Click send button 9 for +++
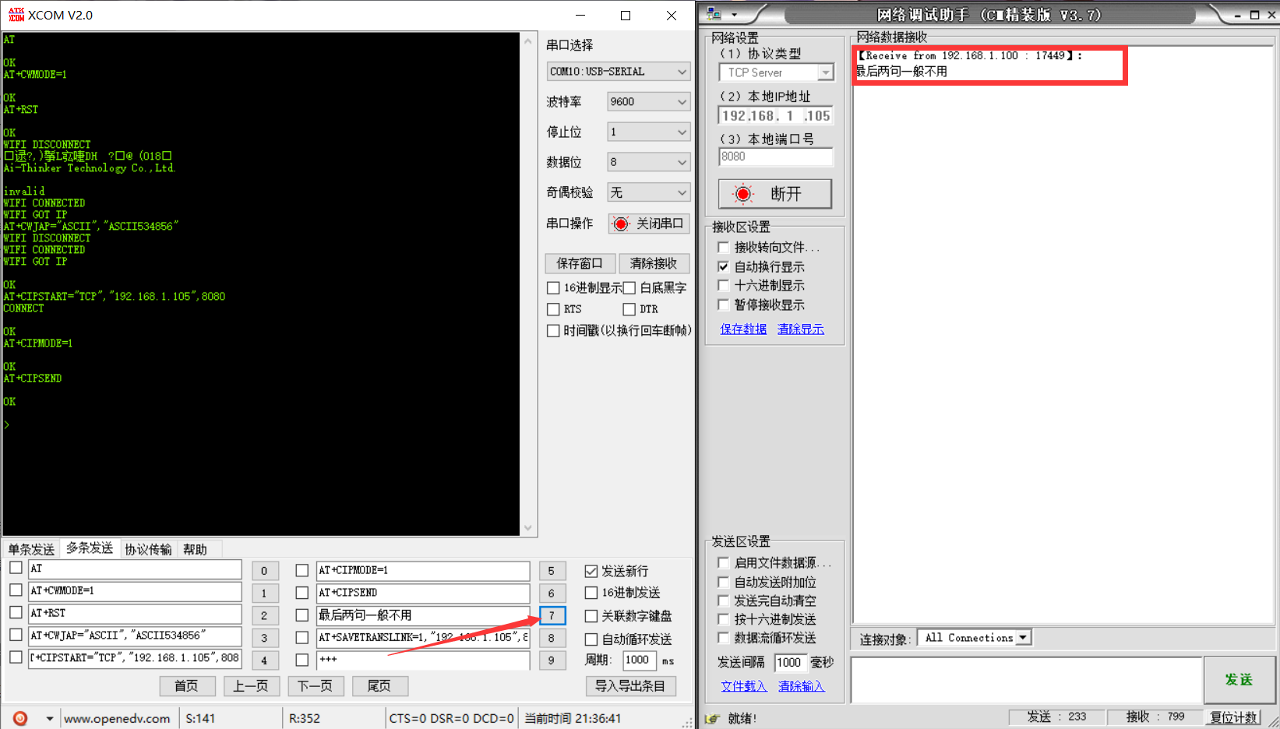Image resolution: width=1280 pixels, height=729 pixels. [x=552, y=660]
